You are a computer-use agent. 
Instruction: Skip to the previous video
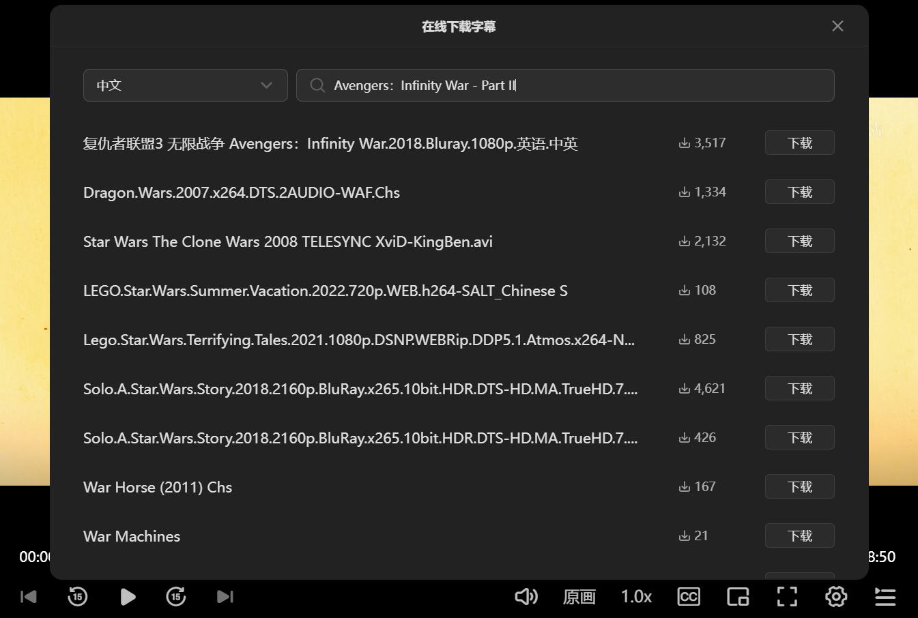pyautogui.click(x=29, y=597)
